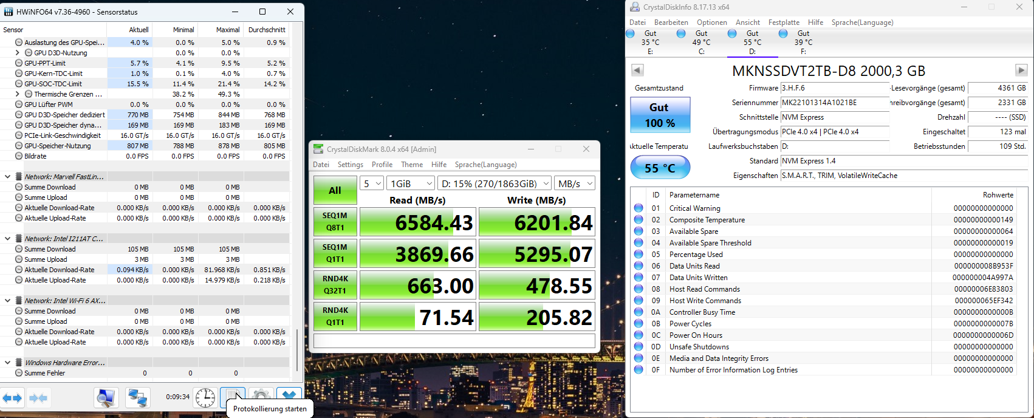Image resolution: width=1034 pixels, height=418 pixels.
Task: Click 55 °C temperature button
Action: (x=660, y=168)
